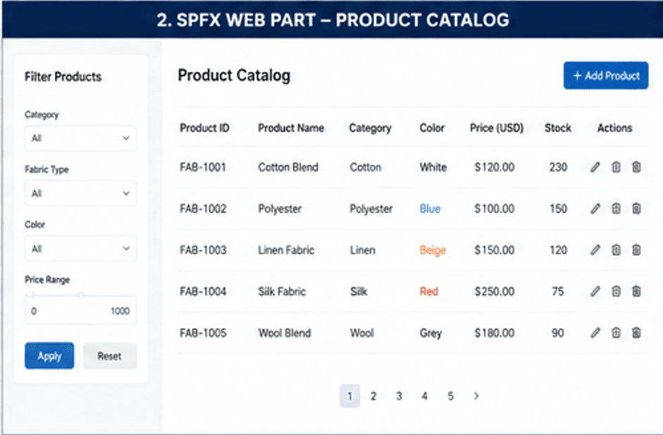Click the middle action icon in the Linen Fabric row
663x435 pixels.
click(x=616, y=250)
